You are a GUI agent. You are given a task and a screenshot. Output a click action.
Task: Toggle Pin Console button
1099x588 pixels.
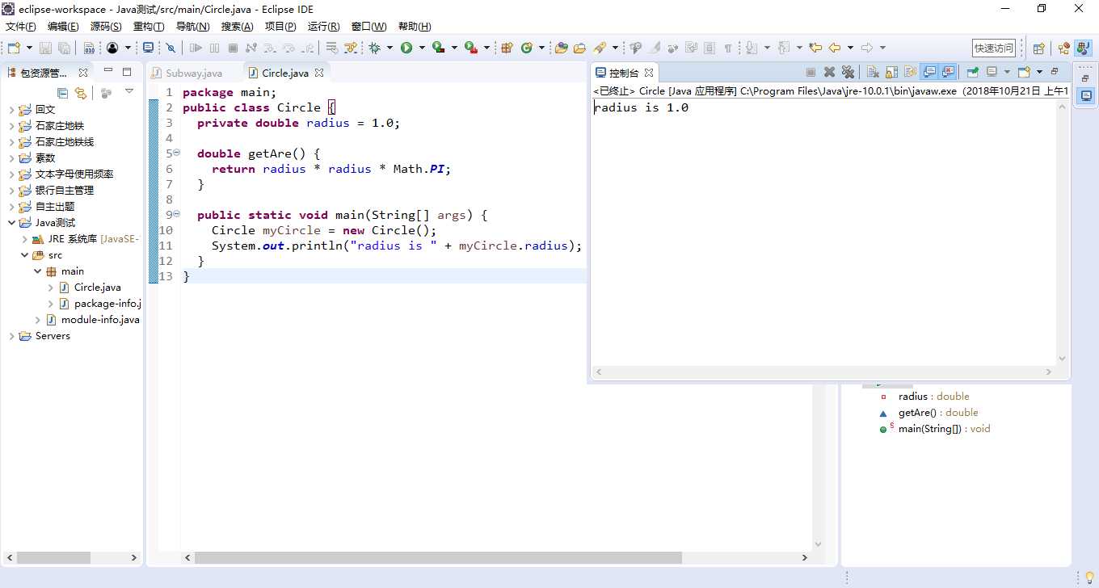click(973, 72)
